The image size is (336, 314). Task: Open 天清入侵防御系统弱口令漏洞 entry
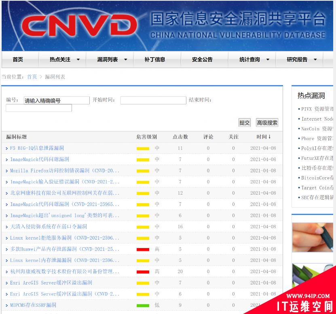pos(49,227)
